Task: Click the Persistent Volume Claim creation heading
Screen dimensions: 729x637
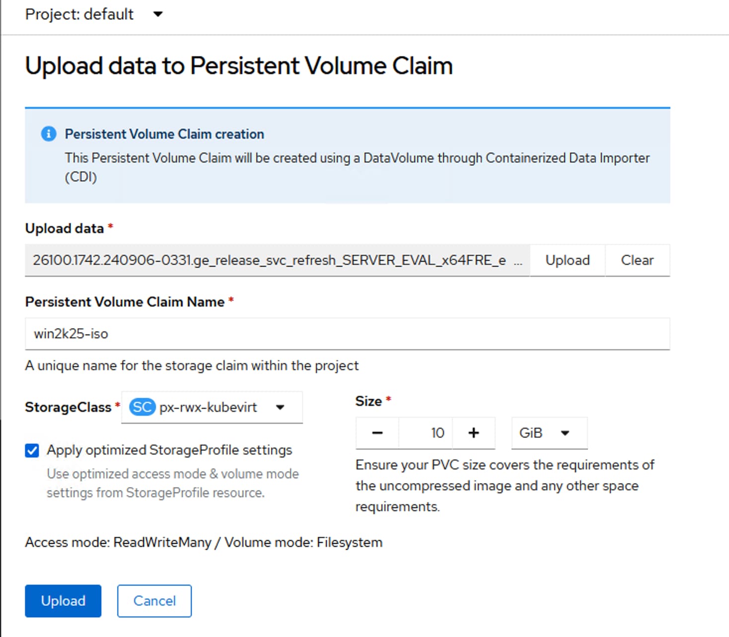Action: coord(164,134)
